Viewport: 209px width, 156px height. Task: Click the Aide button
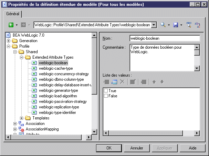pyautogui.click(x=192, y=148)
